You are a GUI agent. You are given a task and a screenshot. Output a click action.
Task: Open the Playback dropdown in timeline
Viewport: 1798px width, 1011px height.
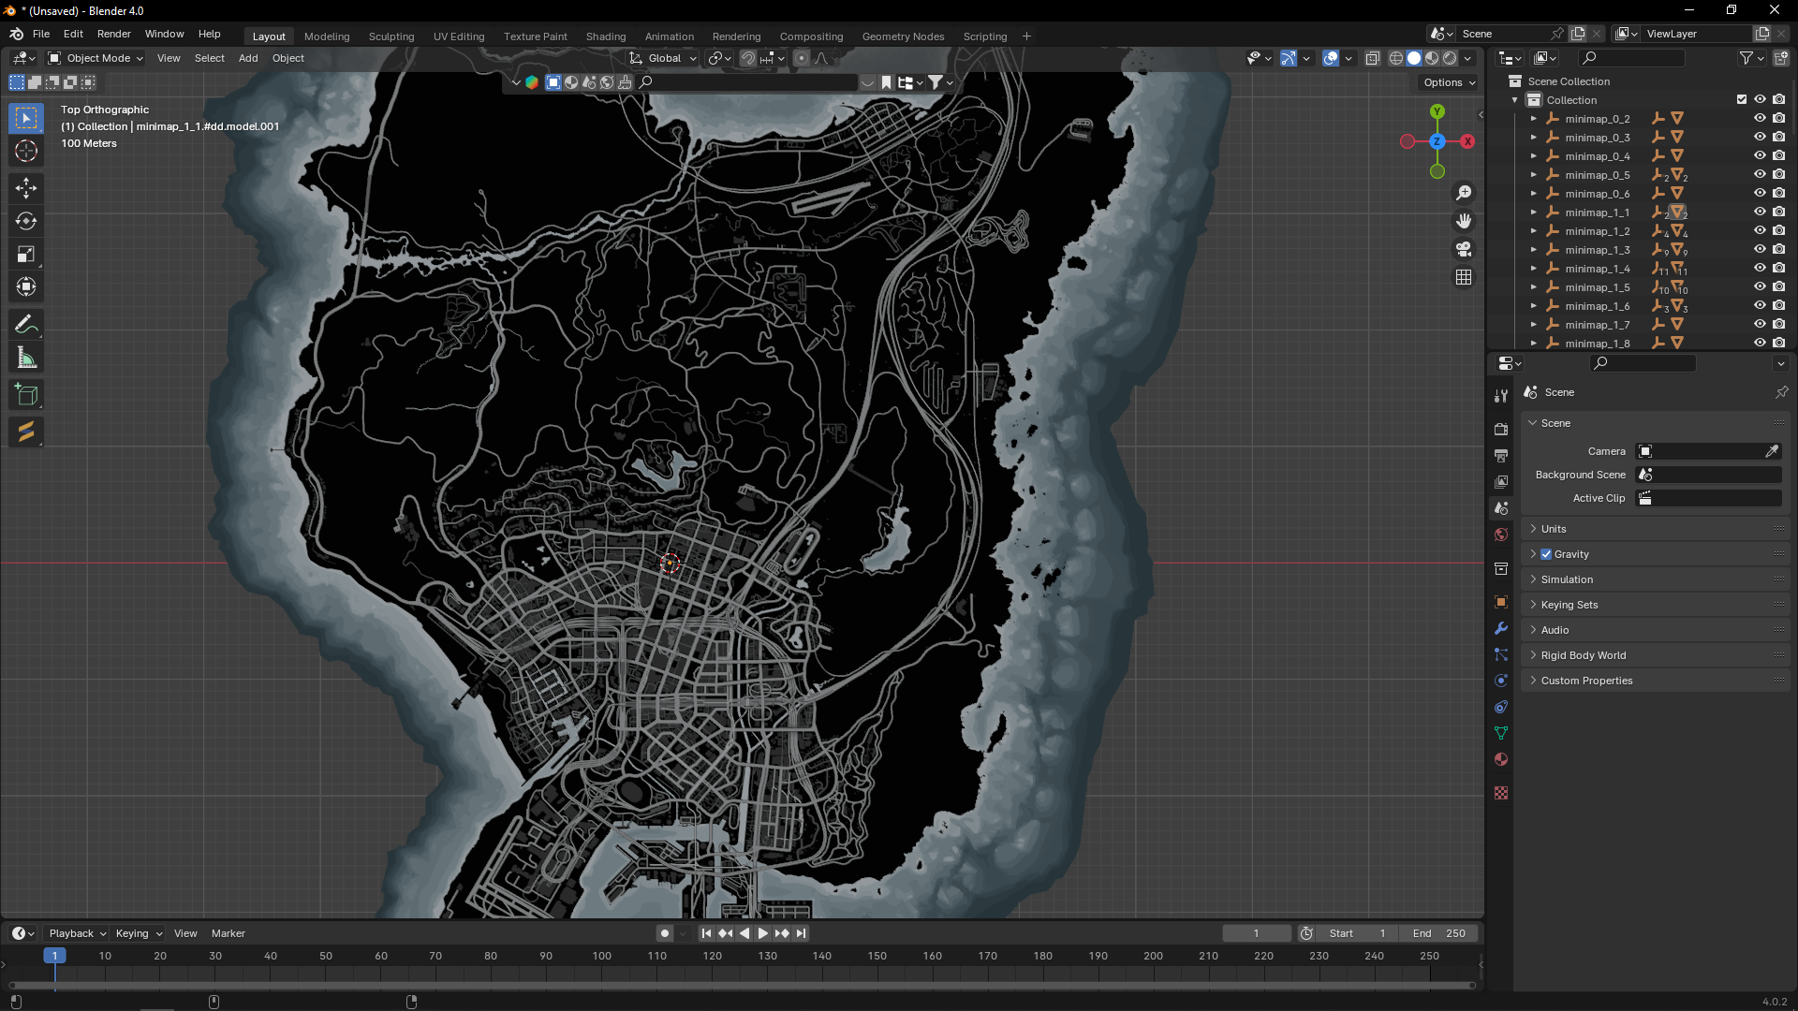click(x=77, y=933)
